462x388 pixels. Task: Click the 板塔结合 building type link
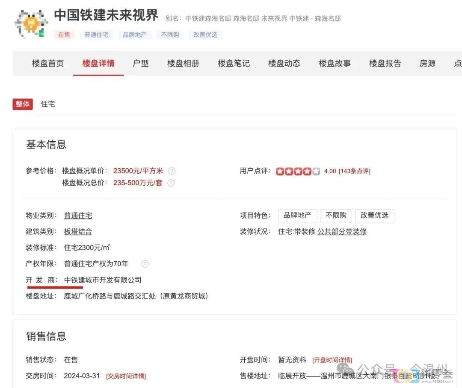click(x=78, y=231)
